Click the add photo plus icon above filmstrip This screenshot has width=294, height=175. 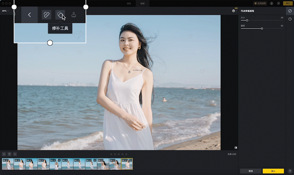click(x=4, y=154)
